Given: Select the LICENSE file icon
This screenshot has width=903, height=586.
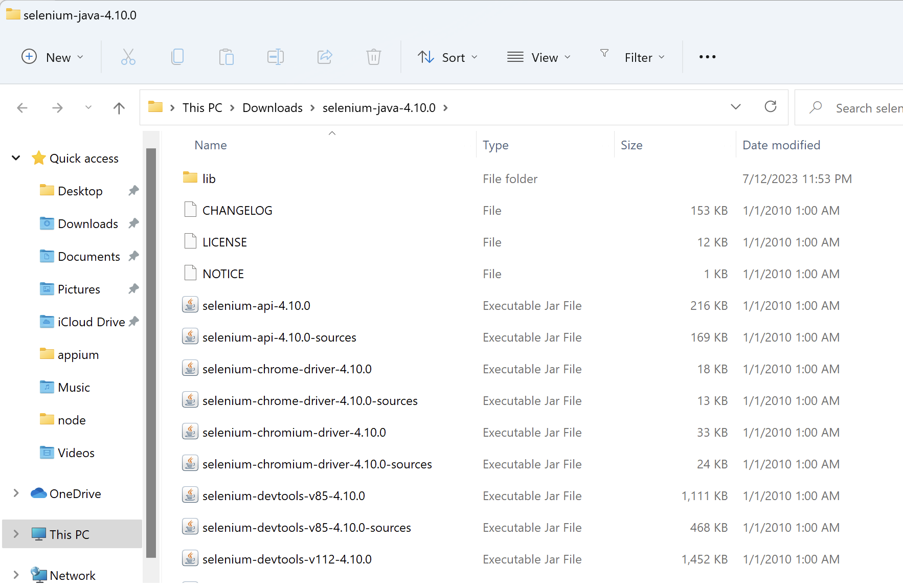Looking at the screenshot, I should pos(190,241).
